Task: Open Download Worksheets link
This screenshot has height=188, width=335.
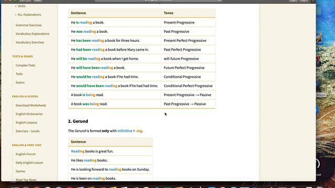Action: [31, 105]
